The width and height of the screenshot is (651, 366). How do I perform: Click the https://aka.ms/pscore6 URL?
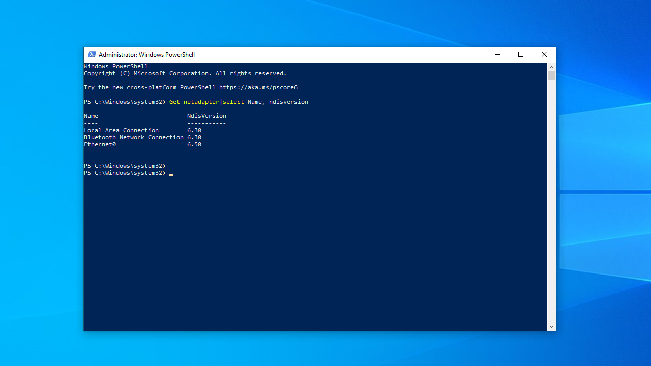pos(258,87)
